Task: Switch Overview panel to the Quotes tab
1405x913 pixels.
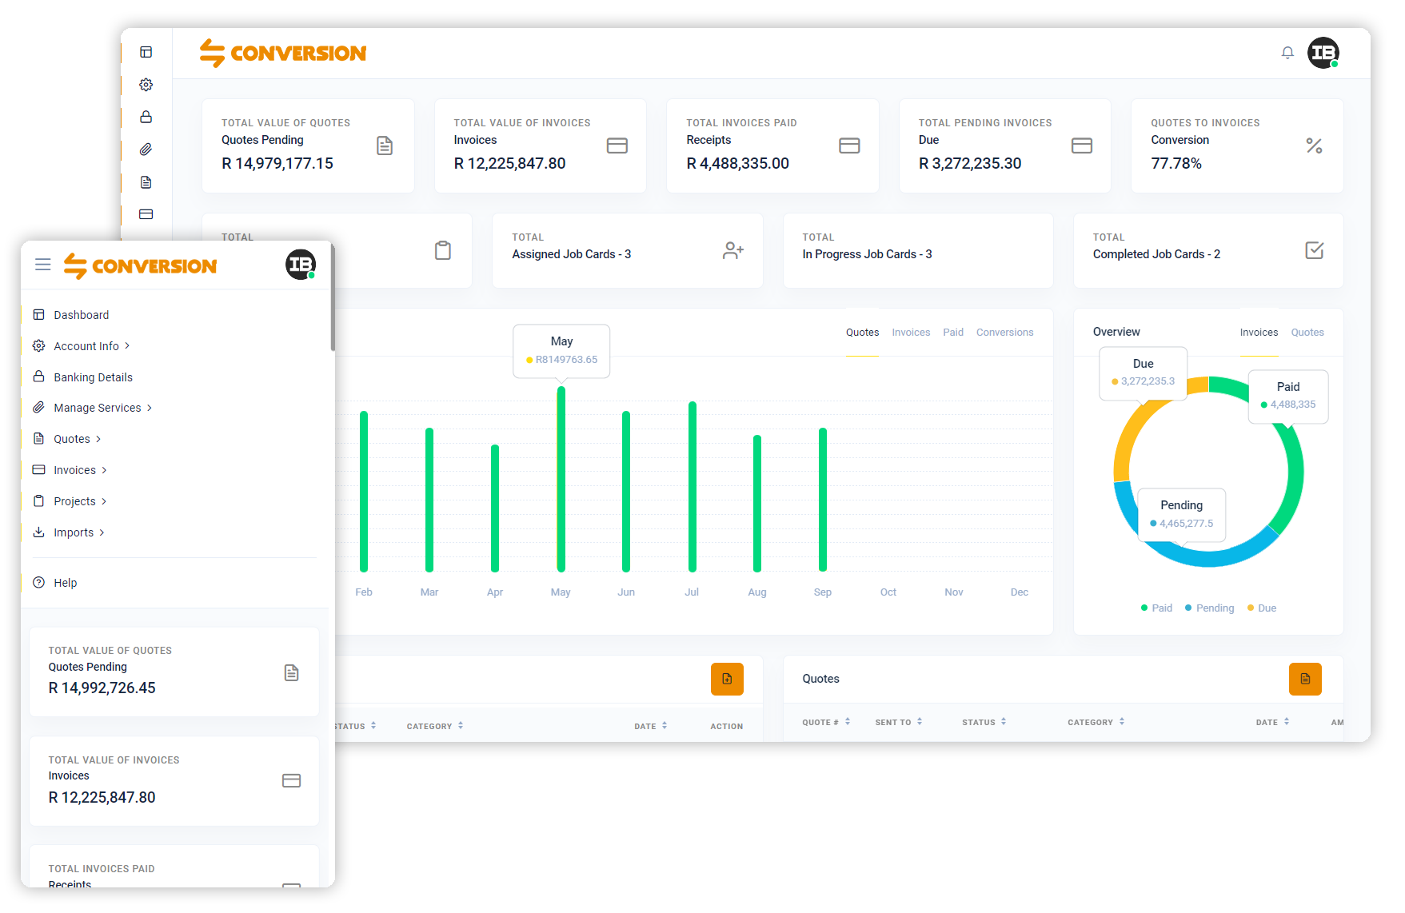Action: point(1307,333)
